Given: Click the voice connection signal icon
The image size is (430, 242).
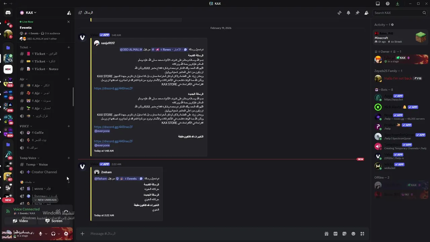Looking at the screenshot, I should pos(8,211).
